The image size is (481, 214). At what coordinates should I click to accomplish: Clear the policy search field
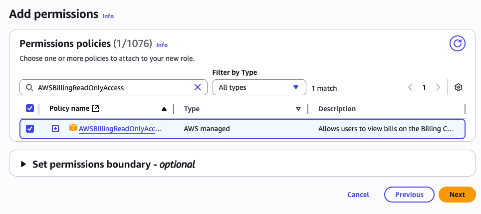point(198,87)
